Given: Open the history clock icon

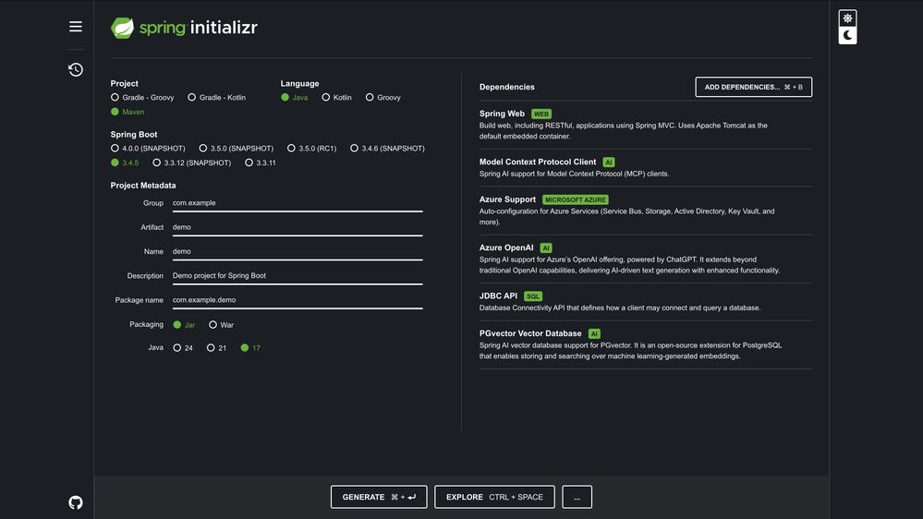Looking at the screenshot, I should click(x=76, y=69).
